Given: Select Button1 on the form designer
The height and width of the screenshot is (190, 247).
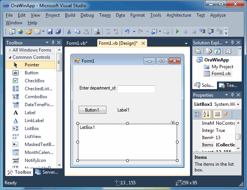Looking at the screenshot, I should [92, 110].
